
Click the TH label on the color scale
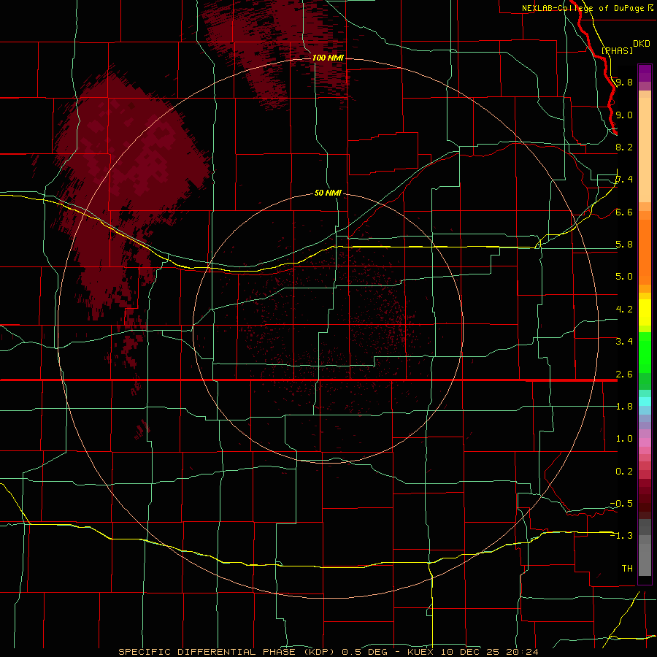click(x=627, y=569)
